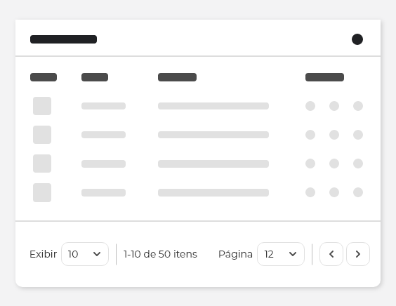This screenshot has height=306, width=396.
Task: Click last action circle in first row
Action: pos(358,106)
